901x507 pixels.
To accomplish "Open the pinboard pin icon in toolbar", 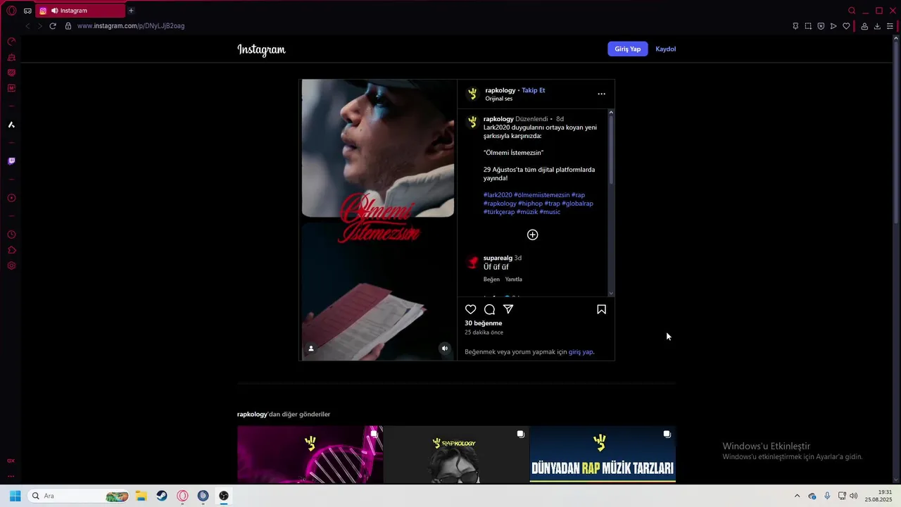I will point(795,26).
